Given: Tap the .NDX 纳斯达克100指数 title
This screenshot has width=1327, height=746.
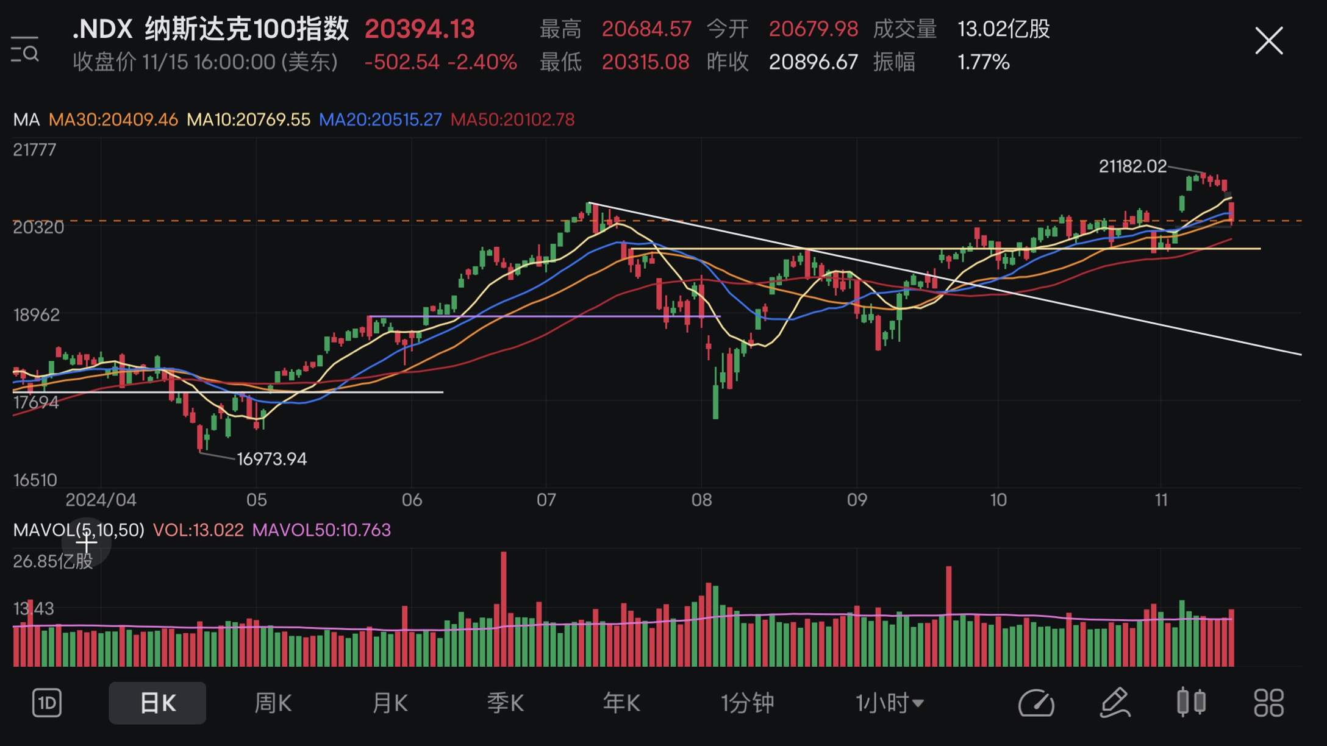Looking at the screenshot, I should [210, 29].
